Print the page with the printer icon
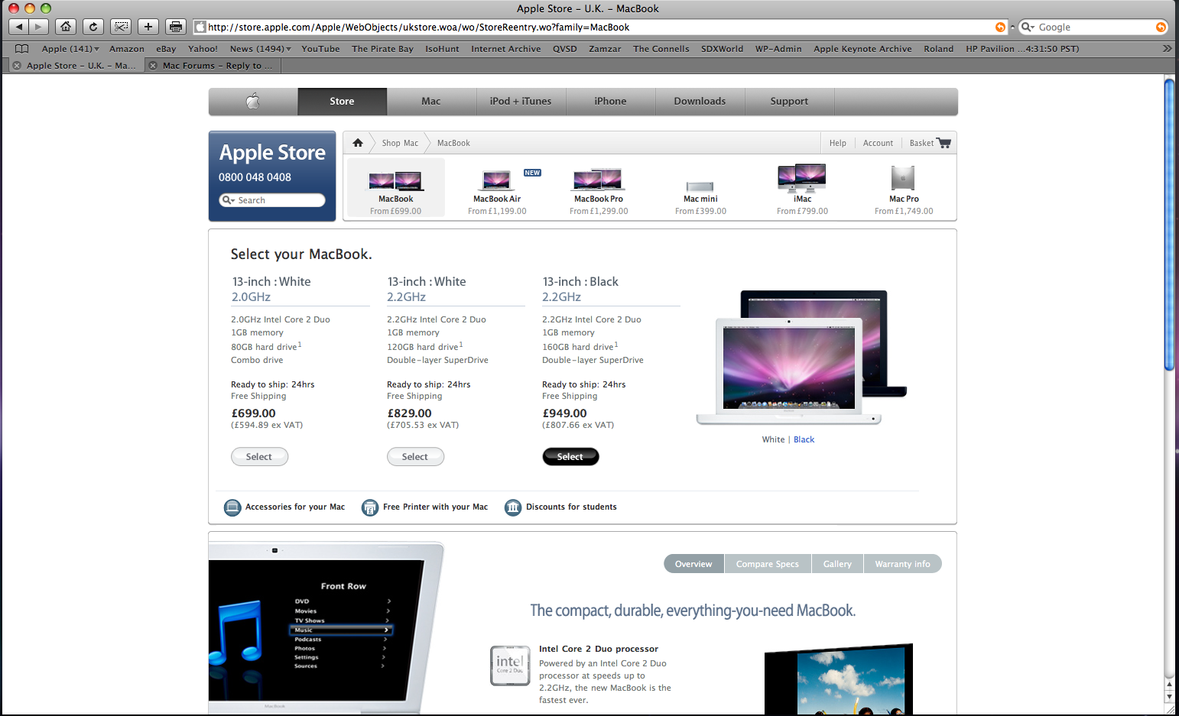1179x716 pixels. point(176,27)
